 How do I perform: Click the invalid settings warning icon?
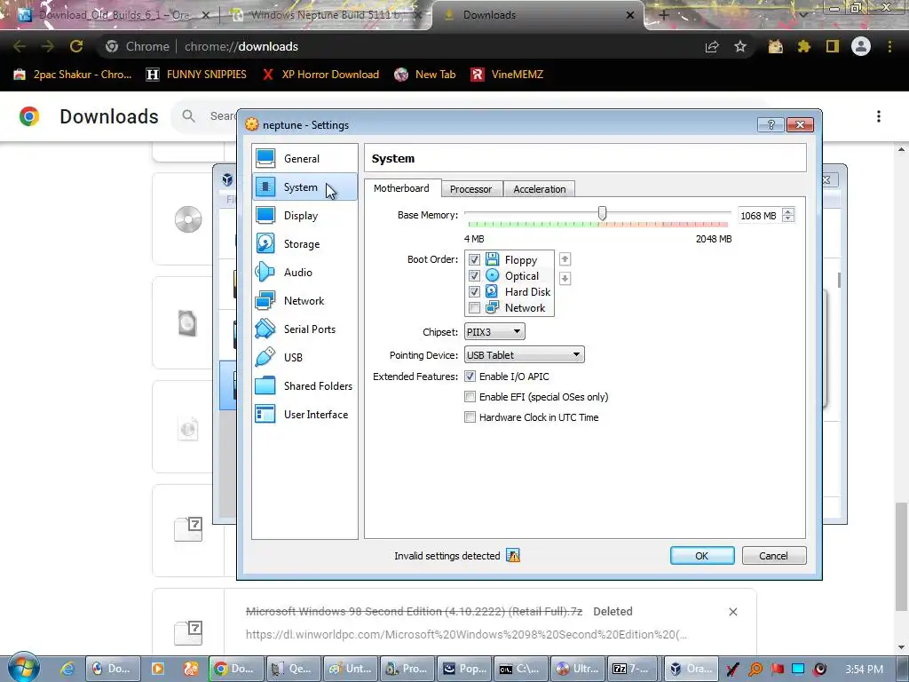(513, 556)
